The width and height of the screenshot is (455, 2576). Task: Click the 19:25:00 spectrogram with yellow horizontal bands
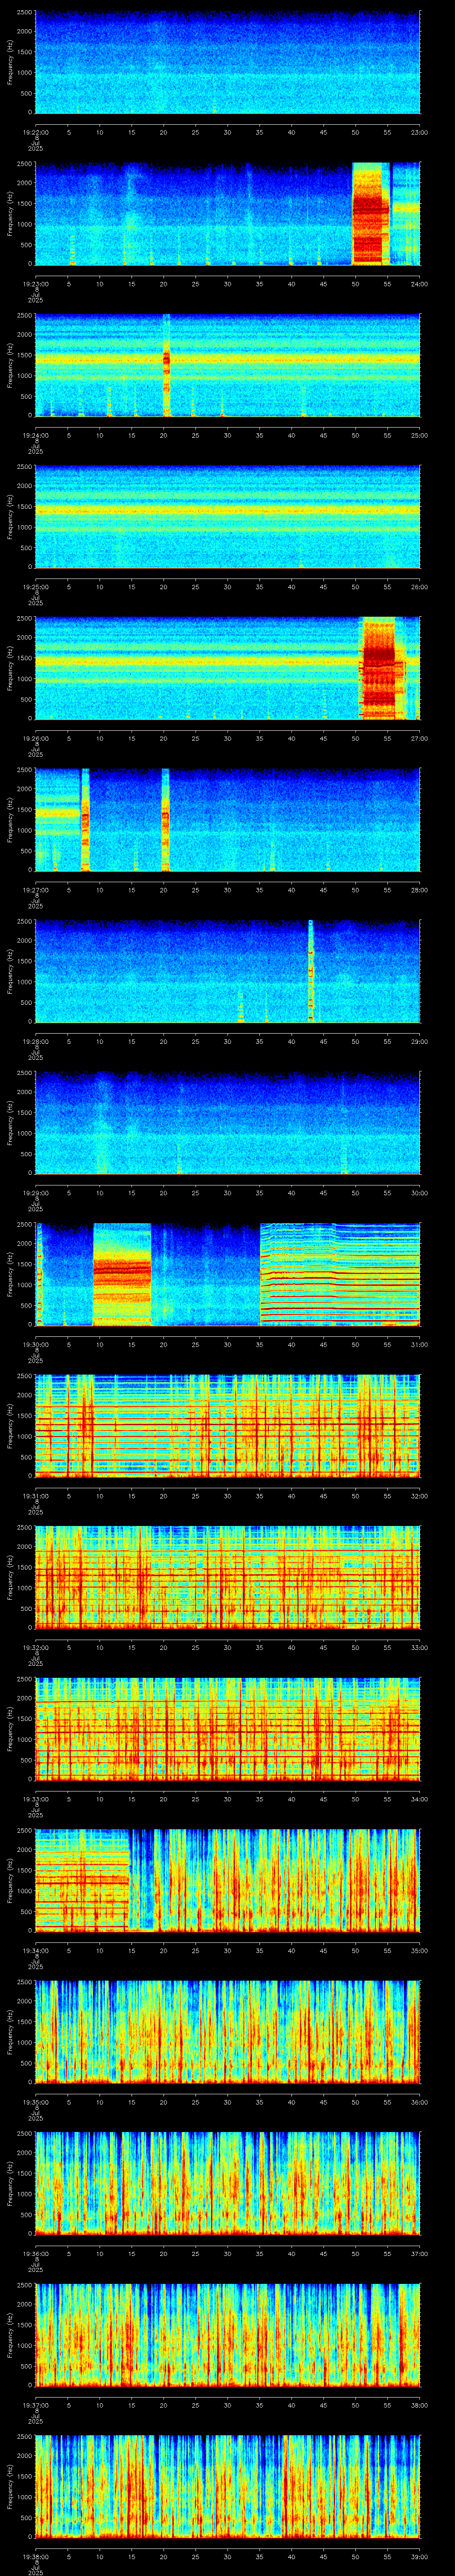tap(227, 517)
